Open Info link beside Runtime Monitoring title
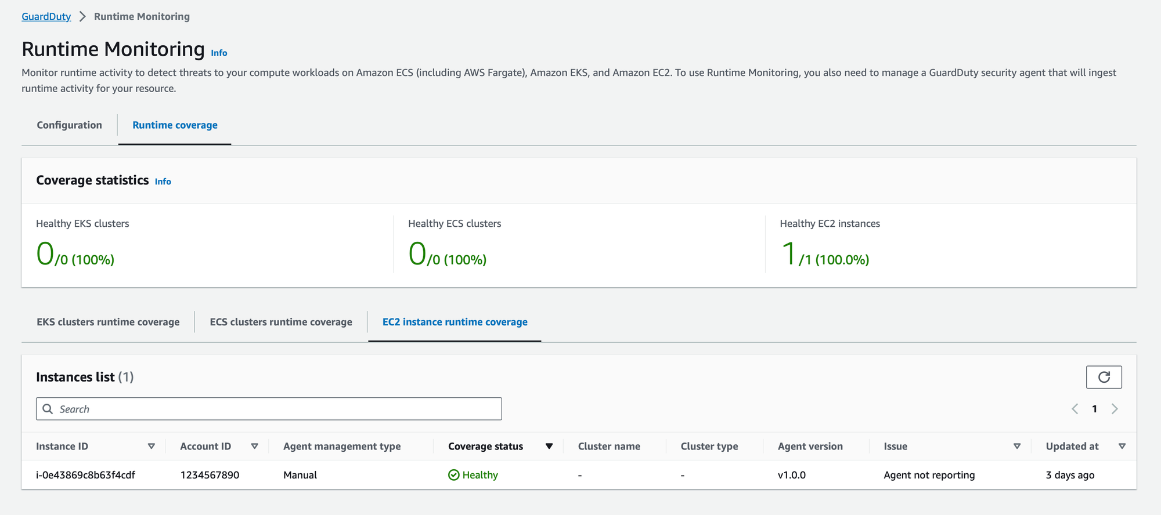1161x515 pixels. point(219,53)
